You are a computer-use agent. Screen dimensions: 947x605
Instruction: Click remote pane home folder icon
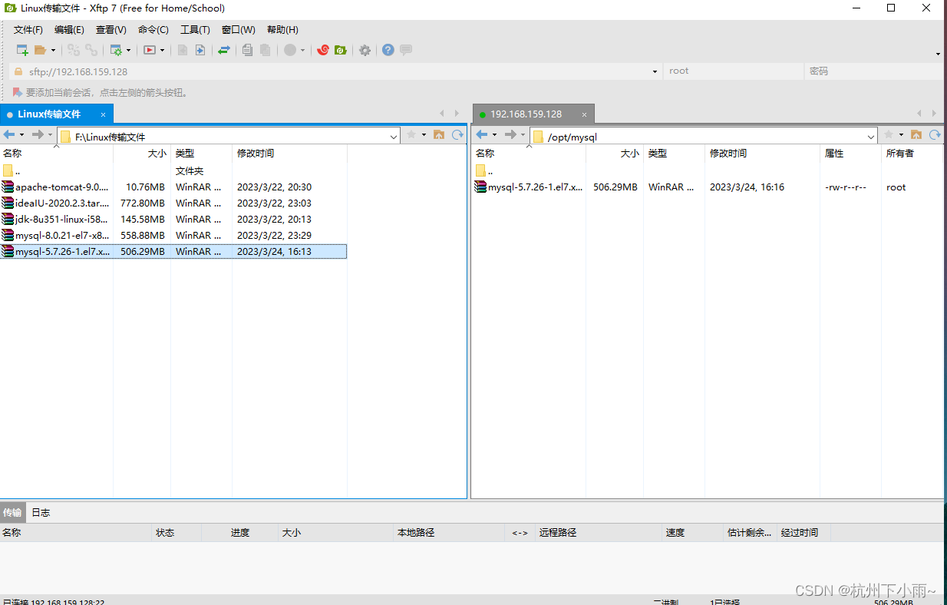(x=916, y=135)
